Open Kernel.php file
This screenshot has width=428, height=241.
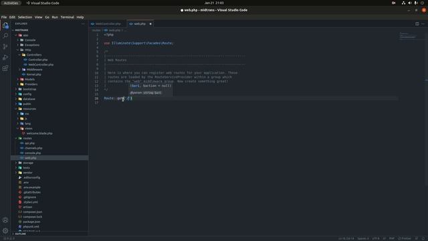click(34, 74)
